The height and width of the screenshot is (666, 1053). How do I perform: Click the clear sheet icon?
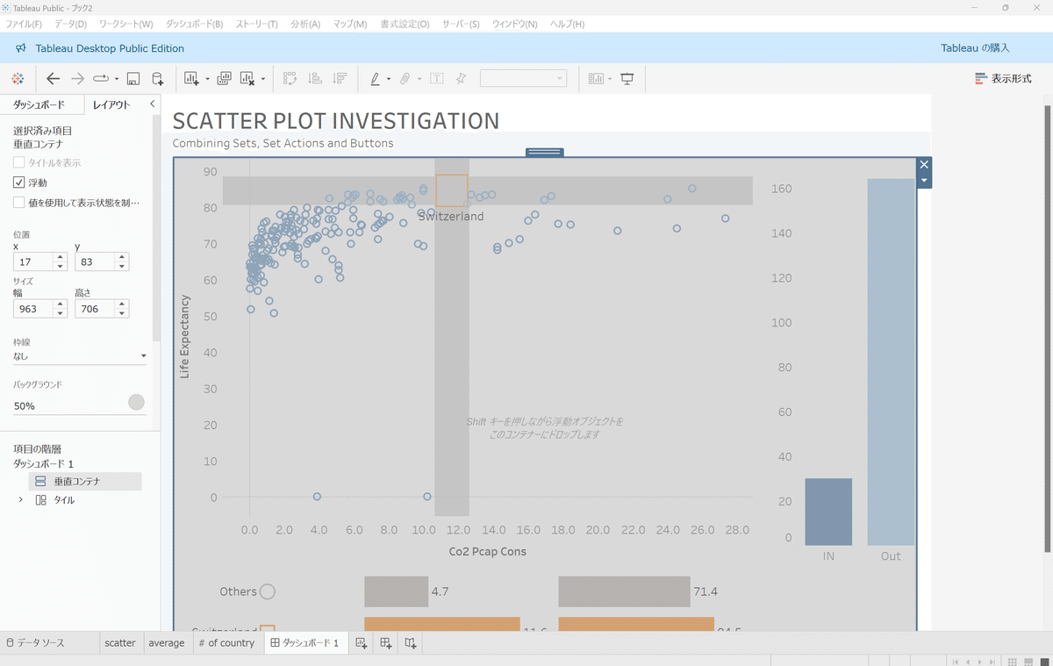[x=247, y=79]
